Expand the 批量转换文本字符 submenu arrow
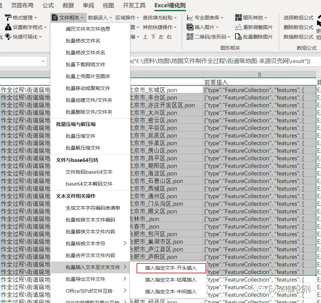The image size is (321, 303). pyautogui.click(x=125, y=243)
